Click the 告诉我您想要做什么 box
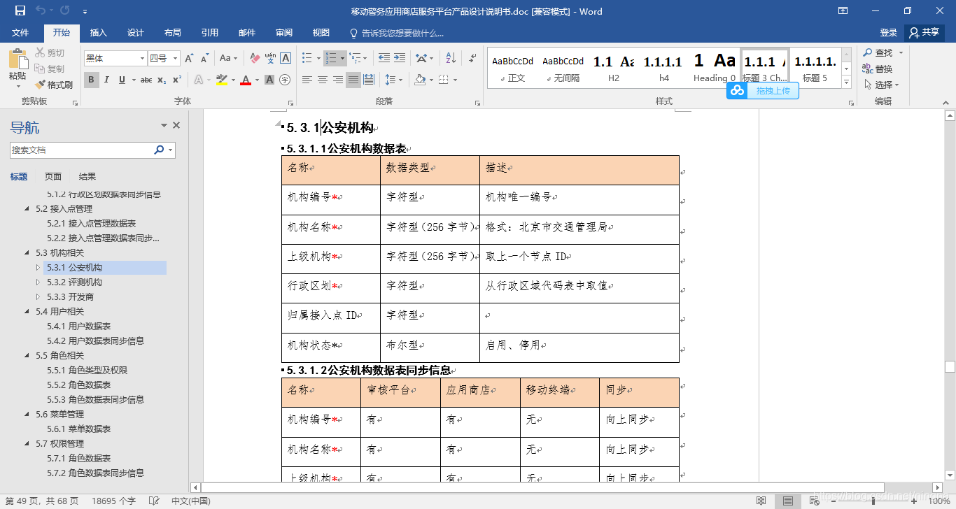The image size is (956, 509). (x=397, y=33)
